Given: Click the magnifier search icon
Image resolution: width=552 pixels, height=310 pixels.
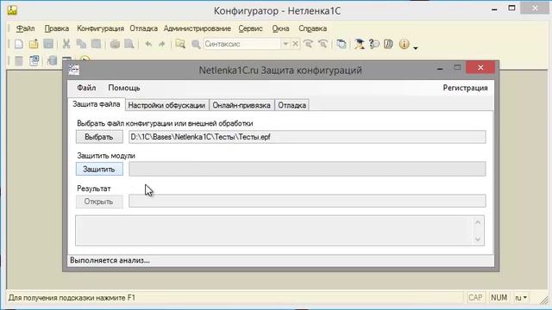Looking at the screenshot, I should 196,44.
